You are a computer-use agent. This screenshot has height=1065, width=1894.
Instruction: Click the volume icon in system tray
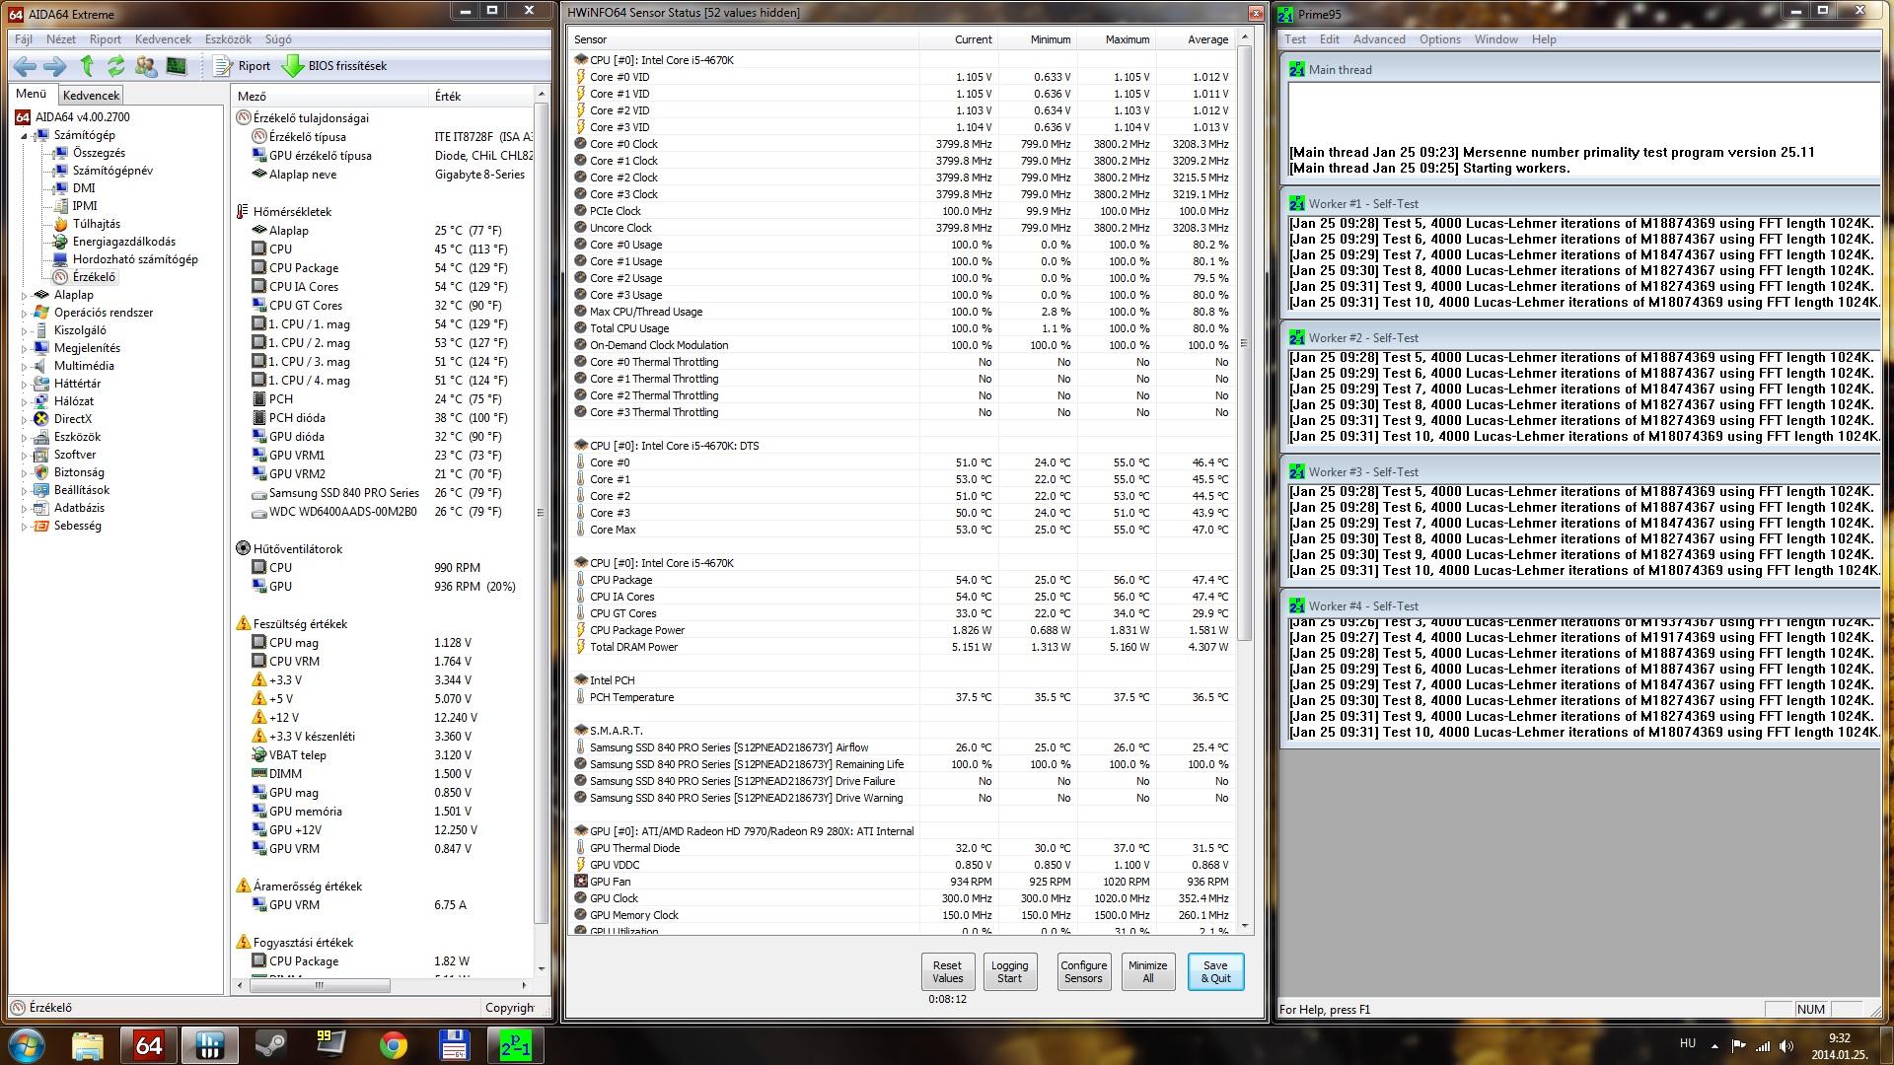click(1785, 1045)
